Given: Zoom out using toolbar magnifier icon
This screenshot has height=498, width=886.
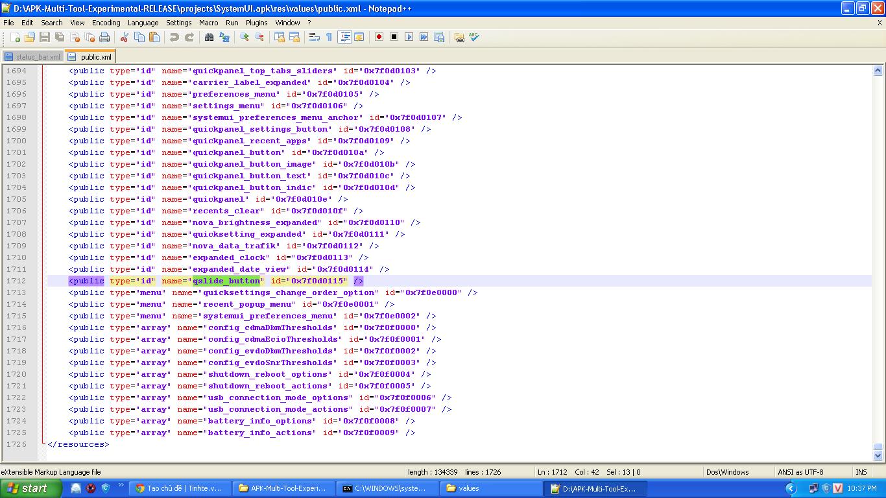Looking at the screenshot, I should pos(259,38).
